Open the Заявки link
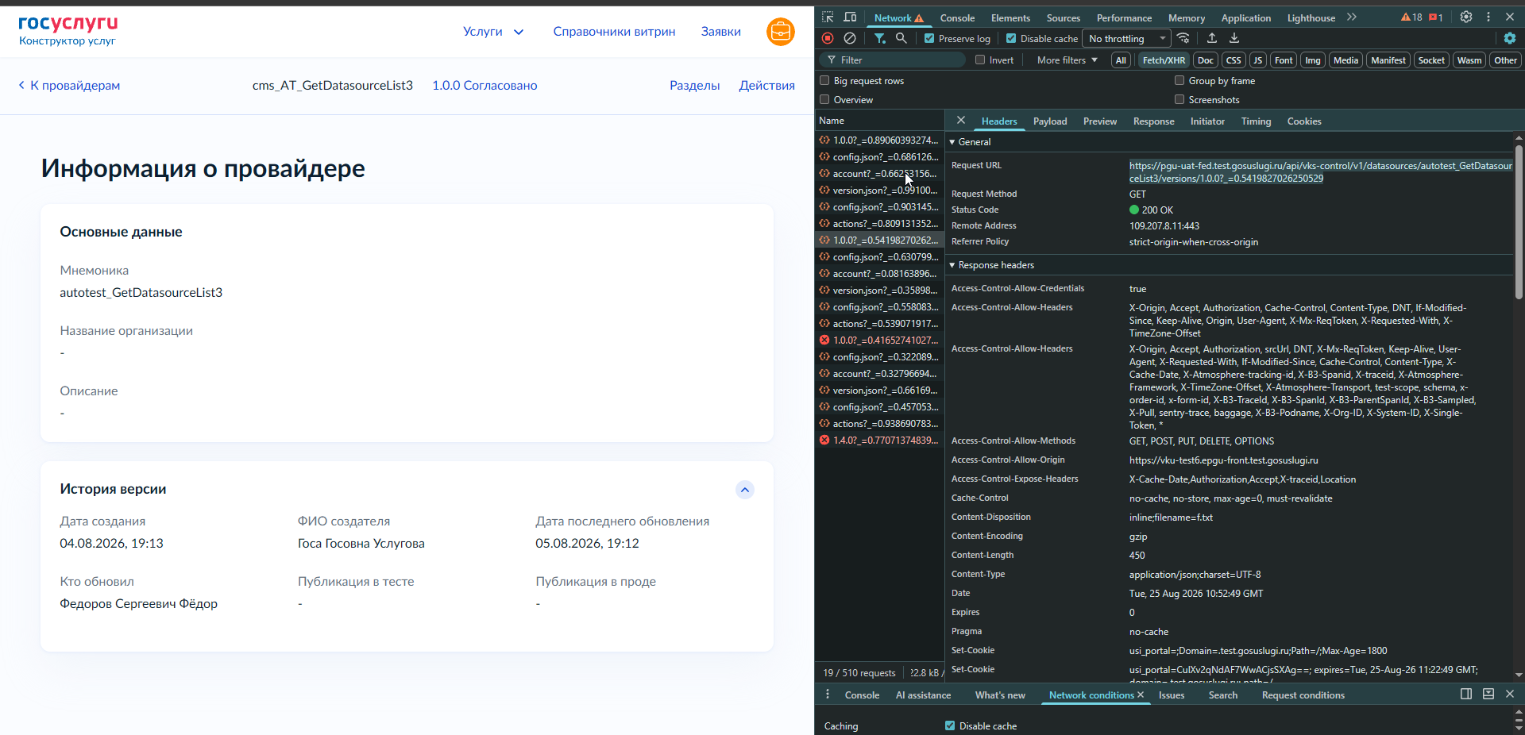1525x735 pixels. point(720,32)
